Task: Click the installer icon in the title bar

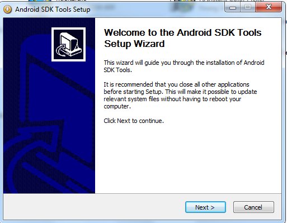Action: point(7,10)
